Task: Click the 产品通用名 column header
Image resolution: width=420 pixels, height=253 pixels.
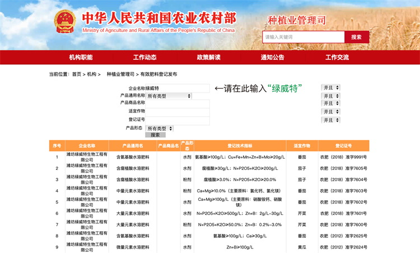Action: tap(133, 146)
